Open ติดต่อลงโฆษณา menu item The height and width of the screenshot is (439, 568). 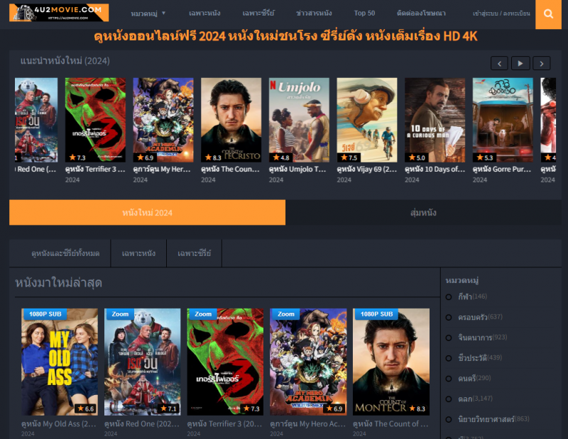421,13
